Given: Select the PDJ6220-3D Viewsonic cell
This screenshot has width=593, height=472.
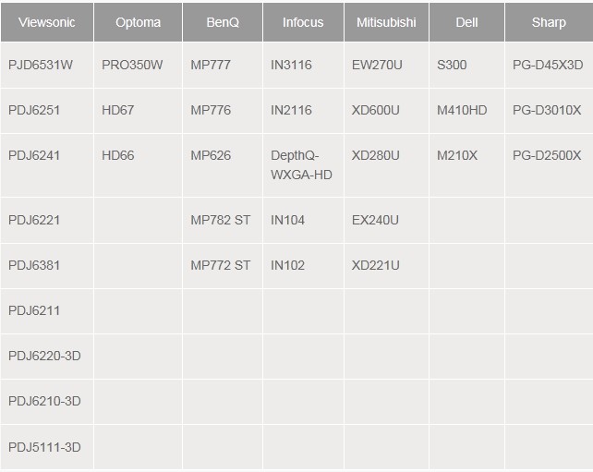Looking at the screenshot, I should tap(47, 357).
